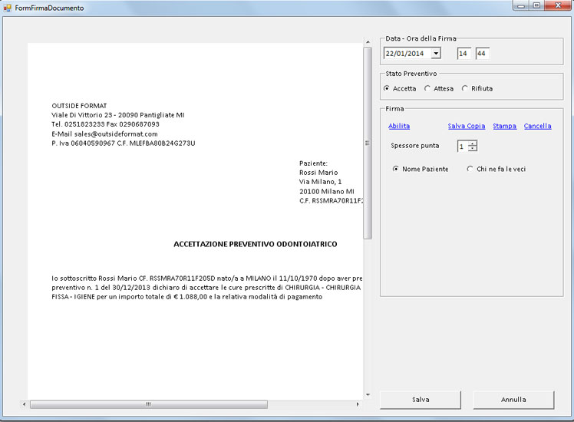Click the vertical scrollbar down arrow
The image size is (574, 422).
pyautogui.click(x=368, y=394)
